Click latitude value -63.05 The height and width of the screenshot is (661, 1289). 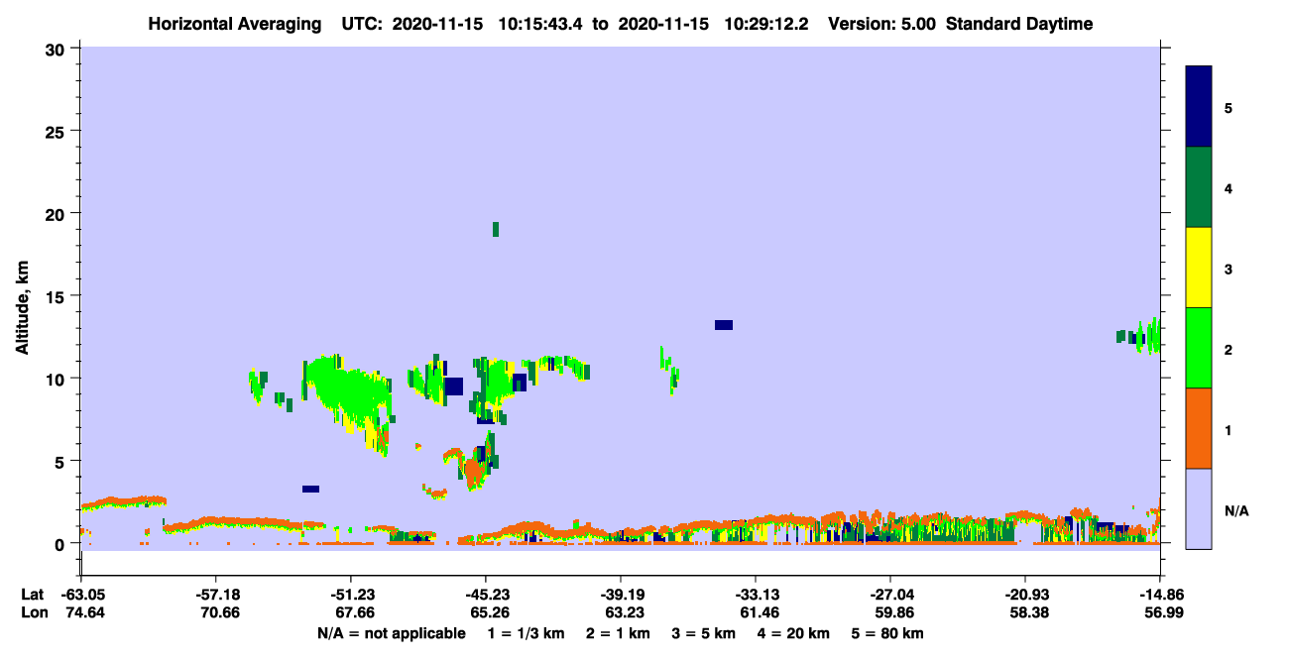coord(81,595)
